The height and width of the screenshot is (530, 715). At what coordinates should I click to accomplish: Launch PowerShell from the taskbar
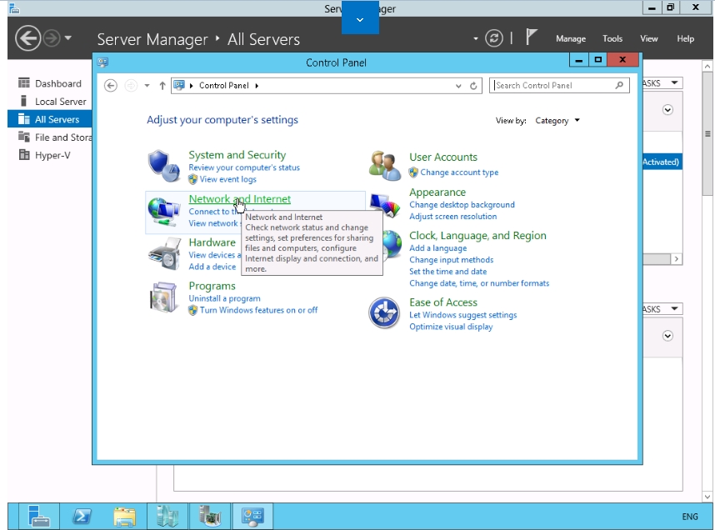point(82,517)
